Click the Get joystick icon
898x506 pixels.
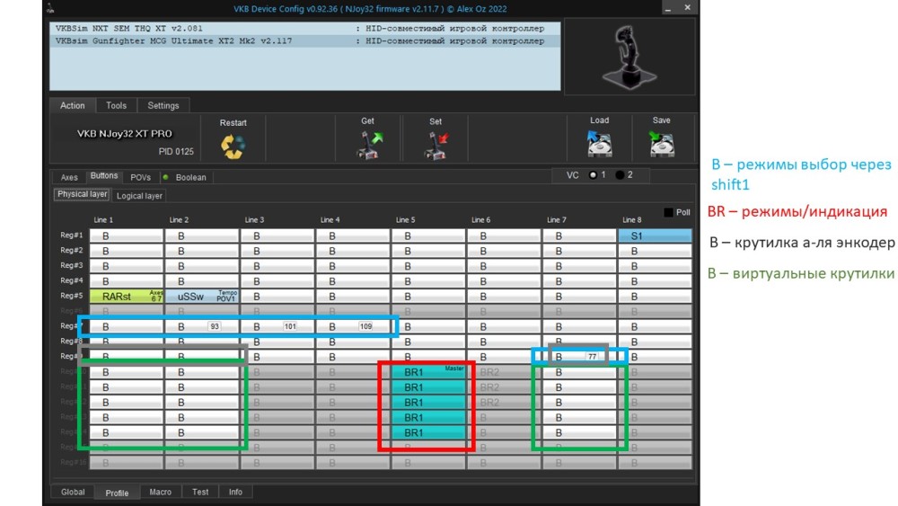click(x=369, y=145)
